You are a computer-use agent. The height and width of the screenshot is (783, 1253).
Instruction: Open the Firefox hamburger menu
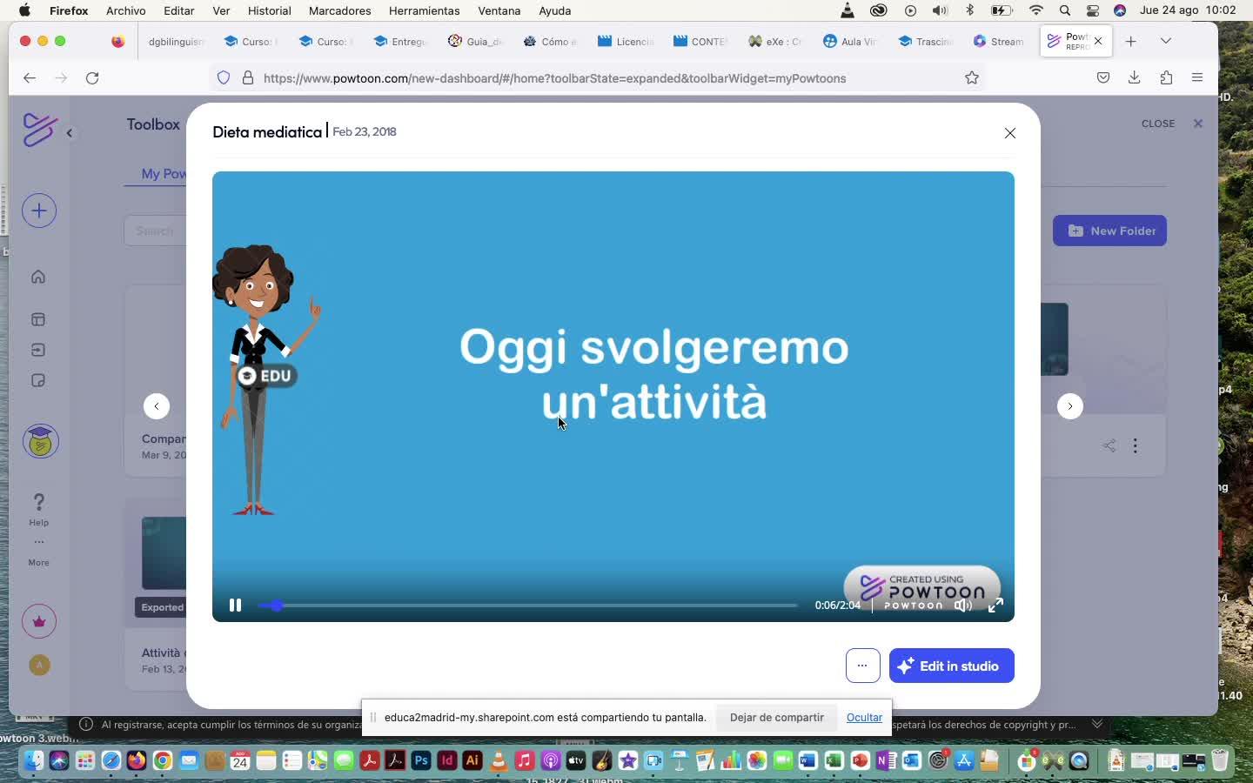coord(1197,78)
